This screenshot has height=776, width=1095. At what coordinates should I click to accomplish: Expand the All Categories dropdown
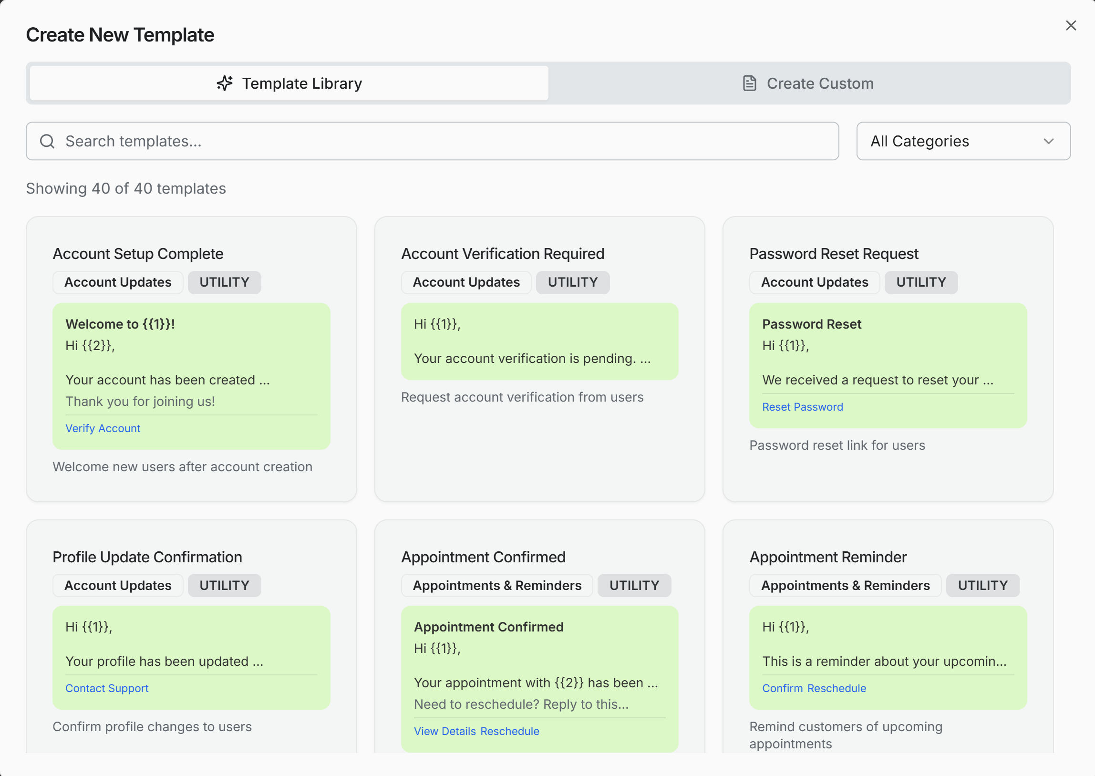[x=963, y=142]
